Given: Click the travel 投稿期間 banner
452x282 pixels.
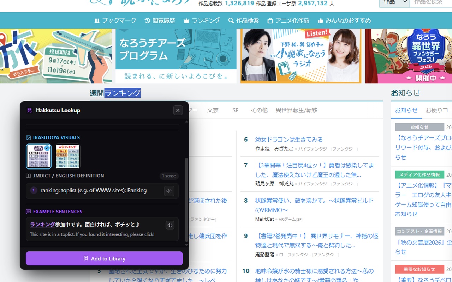Looking at the screenshot, I should point(56,56).
